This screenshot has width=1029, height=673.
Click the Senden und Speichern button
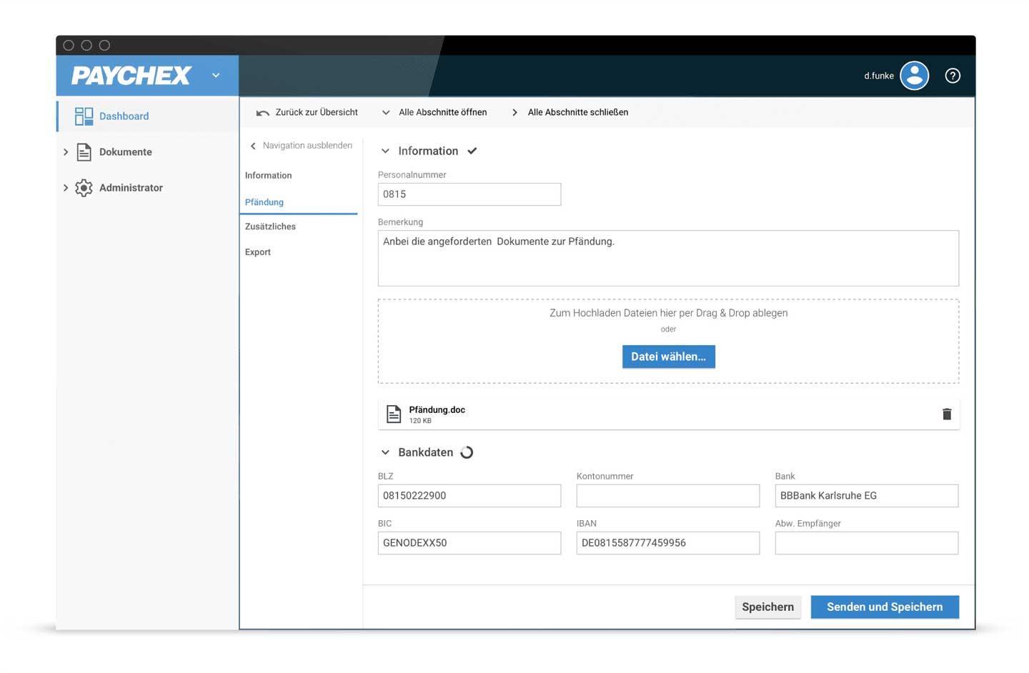point(885,607)
